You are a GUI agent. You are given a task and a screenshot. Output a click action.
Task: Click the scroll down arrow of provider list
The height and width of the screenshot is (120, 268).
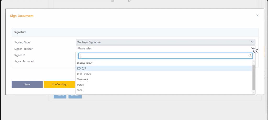coord(253,92)
